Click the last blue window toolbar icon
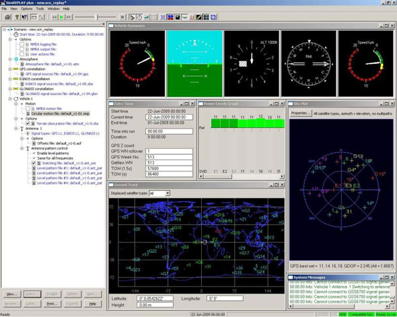 coord(213,17)
